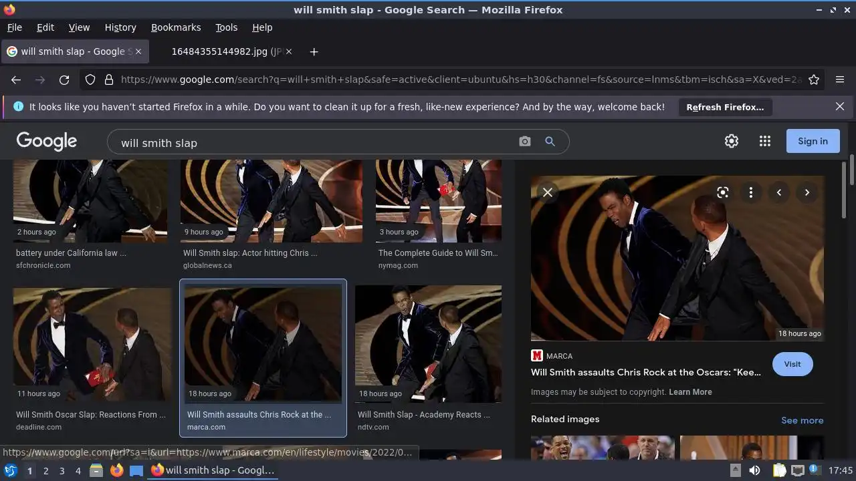Go to the Google homepage logo

tap(47, 141)
